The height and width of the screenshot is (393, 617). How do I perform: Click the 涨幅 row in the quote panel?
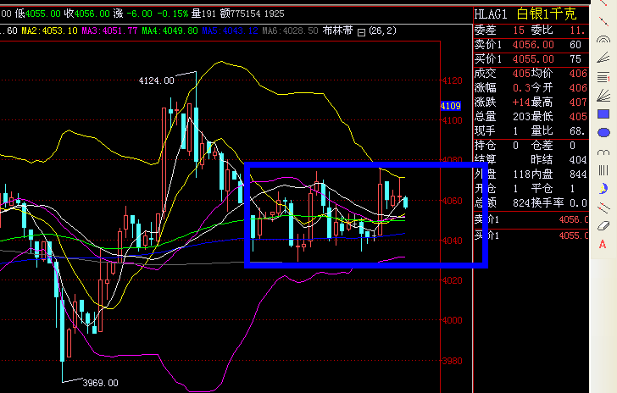point(531,88)
